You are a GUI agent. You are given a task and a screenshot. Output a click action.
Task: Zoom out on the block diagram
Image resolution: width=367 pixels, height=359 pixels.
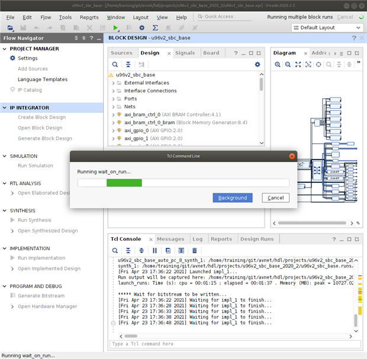tap(288, 64)
